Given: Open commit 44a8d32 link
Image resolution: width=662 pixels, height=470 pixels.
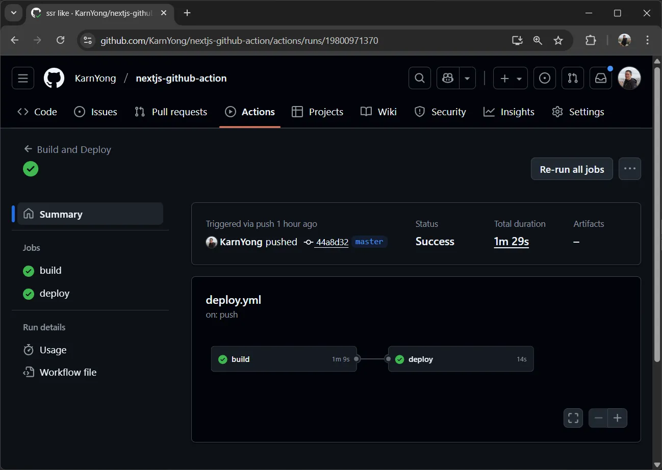Looking at the screenshot, I should (x=332, y=242).
